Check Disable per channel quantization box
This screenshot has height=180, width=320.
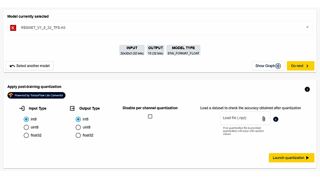click(x=150, y=117)
